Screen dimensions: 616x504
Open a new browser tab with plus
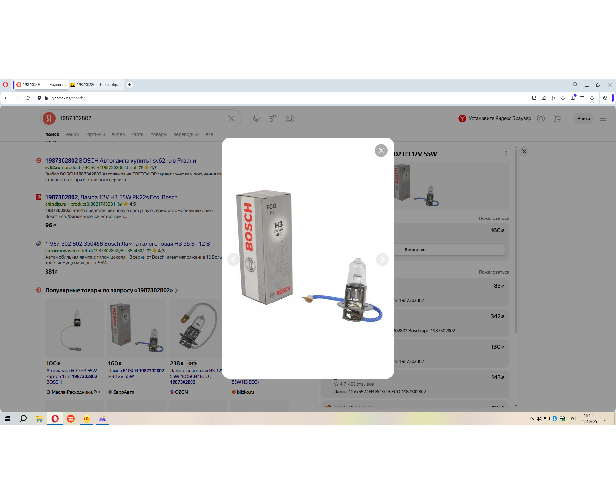coord(130,85)
